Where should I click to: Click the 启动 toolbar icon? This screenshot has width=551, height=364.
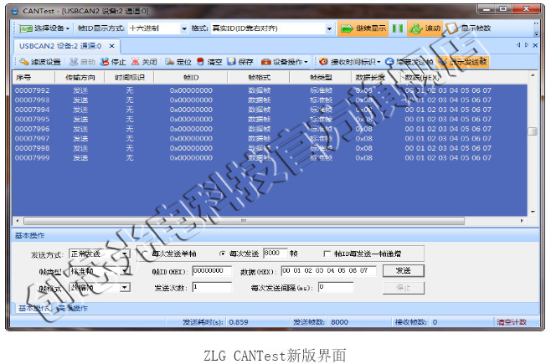73,62
